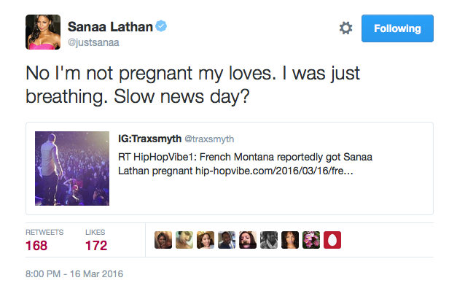Open the second liker's avatar
Image resolution: width=457 pixels, height=283 pixels.
(184, 240)
